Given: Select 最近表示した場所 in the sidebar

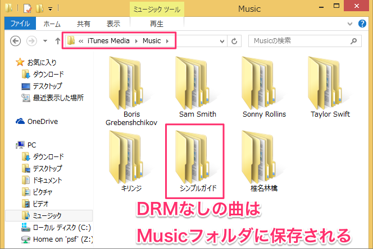Looking at the screenshot, I should pyautogui.click(x=53, y=98).
